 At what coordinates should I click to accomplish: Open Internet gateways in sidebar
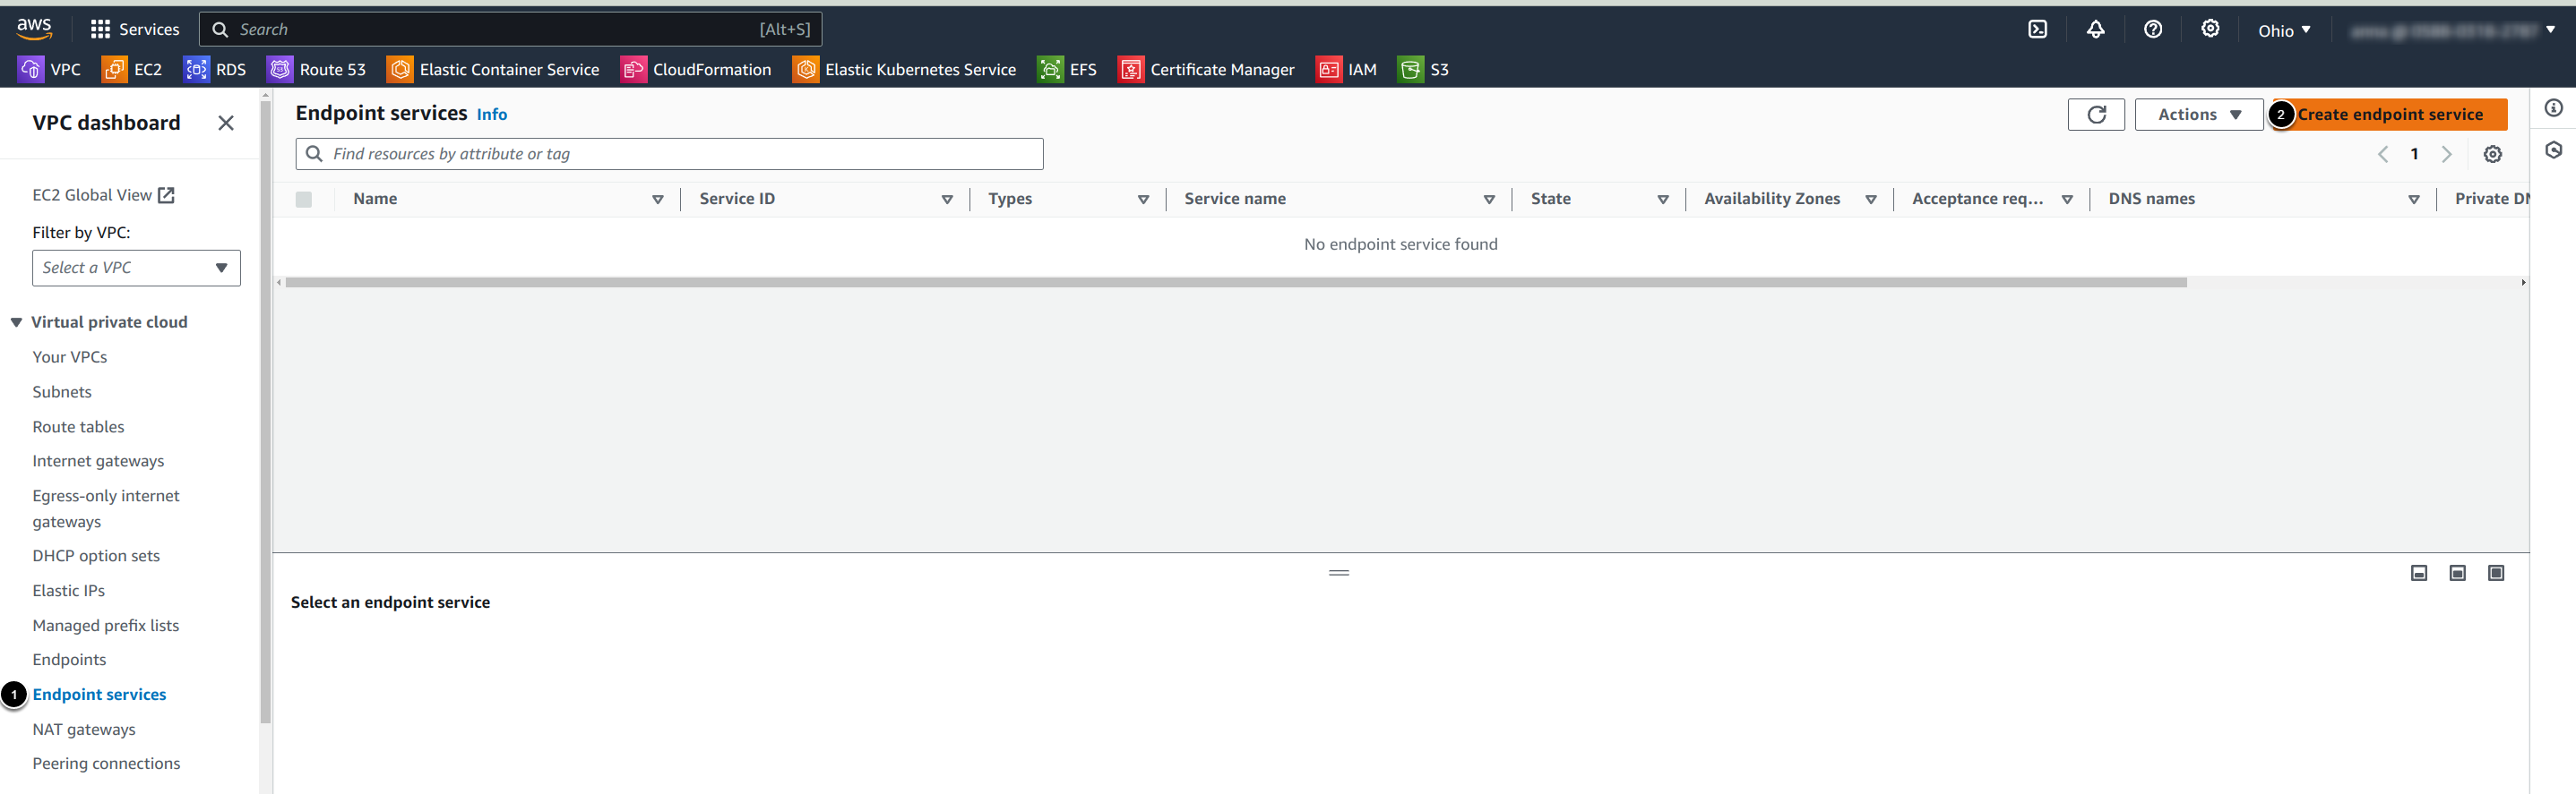[98, 461]
